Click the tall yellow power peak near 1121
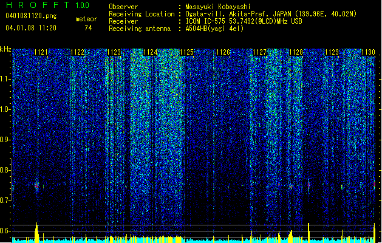382x243 pixels. 36,232
